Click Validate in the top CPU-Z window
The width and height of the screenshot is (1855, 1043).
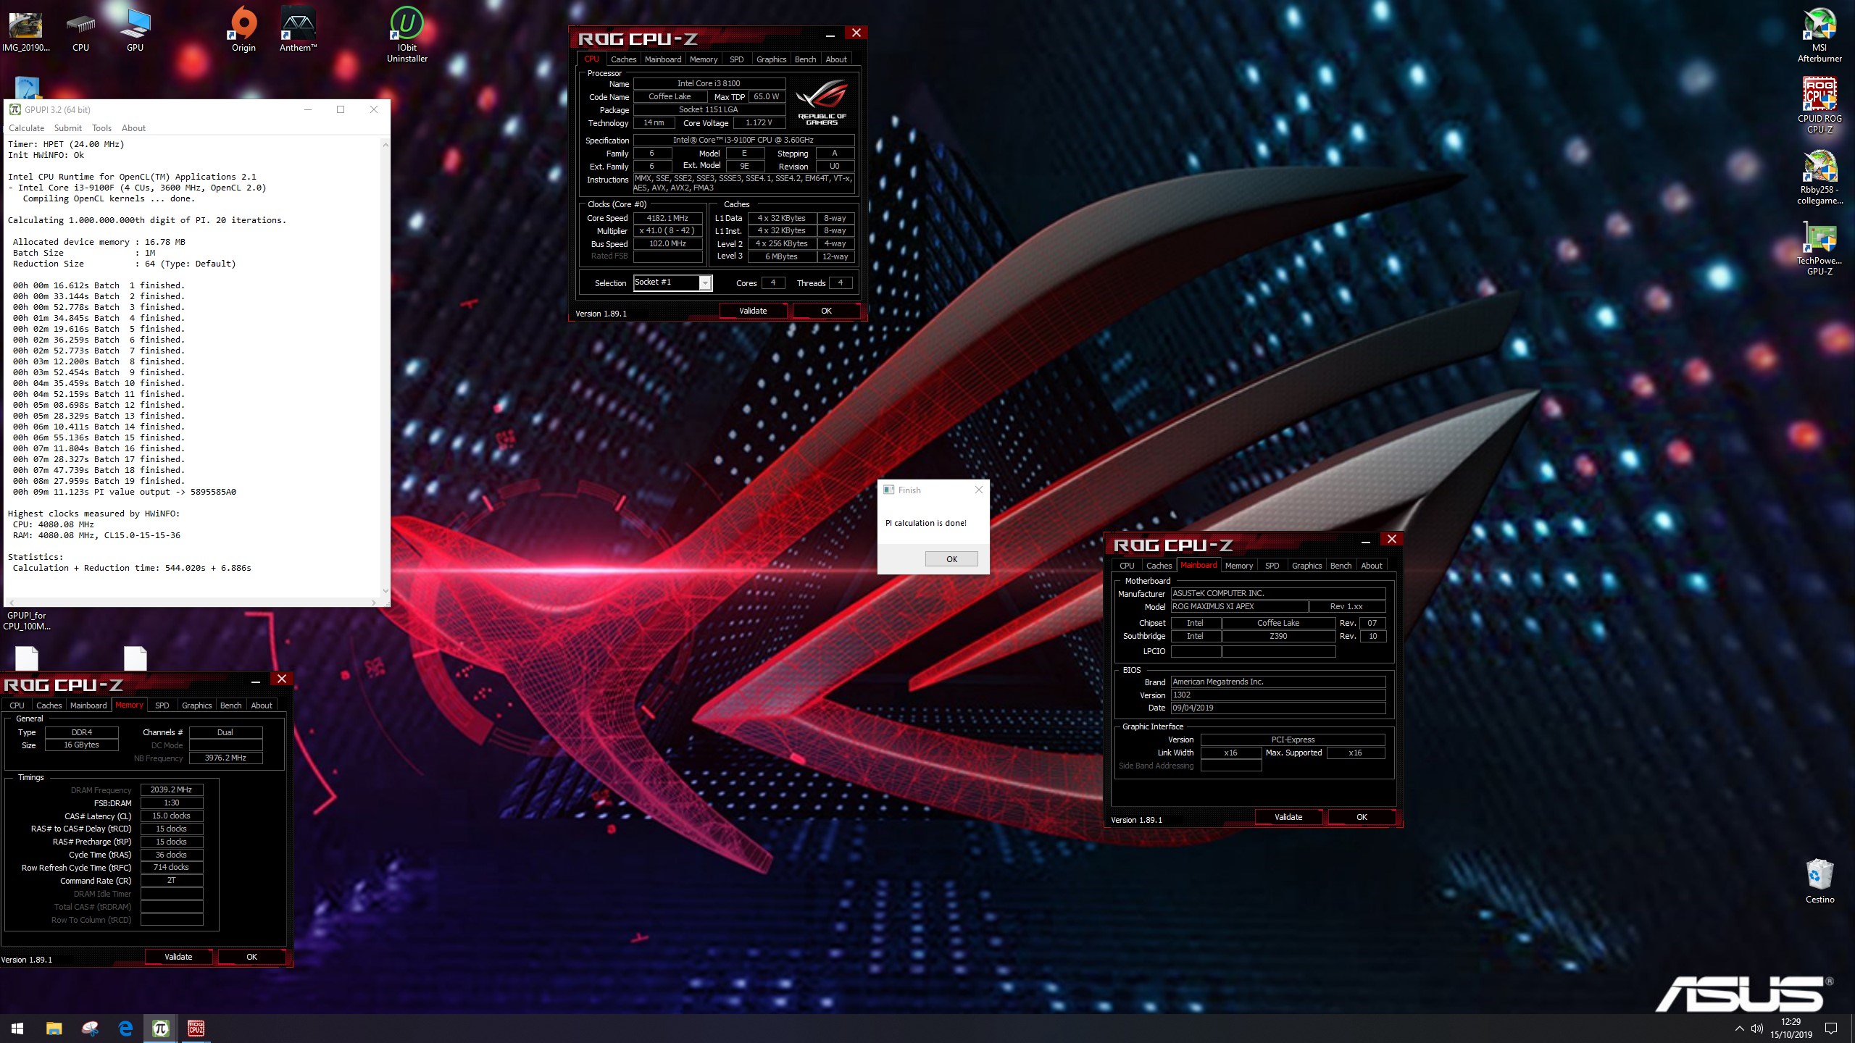coord(753,311)
